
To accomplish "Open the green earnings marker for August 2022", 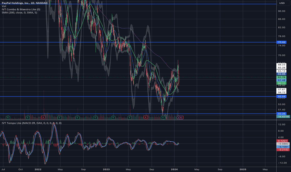I will (x=77, y=117).
